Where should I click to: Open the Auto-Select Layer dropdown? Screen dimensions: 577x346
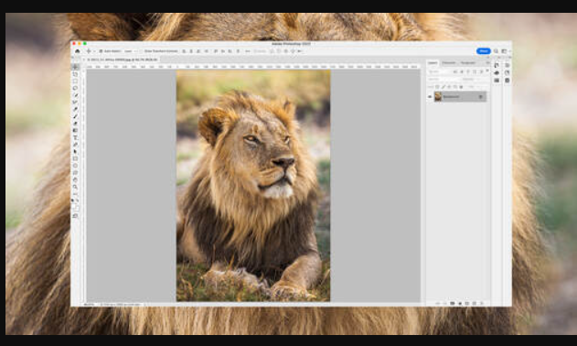[x=130, y=51]
